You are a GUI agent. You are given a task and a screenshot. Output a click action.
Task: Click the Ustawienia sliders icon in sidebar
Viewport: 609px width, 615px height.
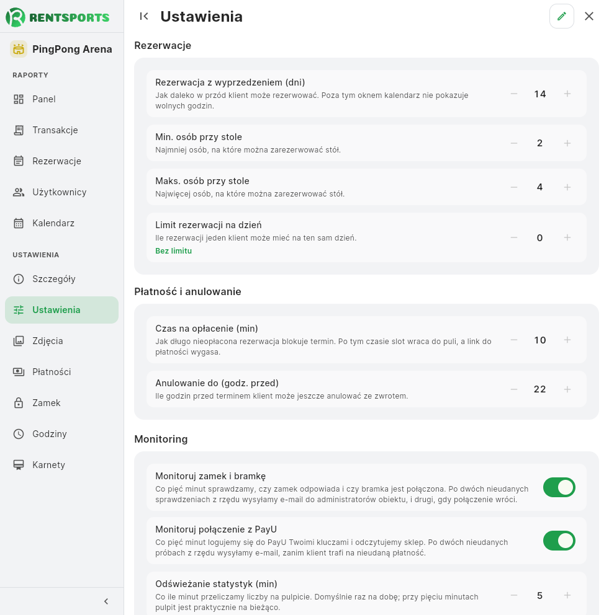click(19, 310)
